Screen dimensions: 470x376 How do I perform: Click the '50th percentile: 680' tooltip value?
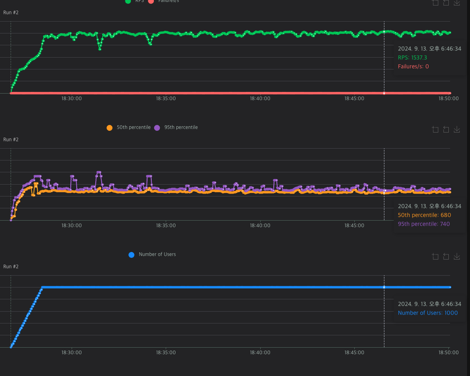424,215
